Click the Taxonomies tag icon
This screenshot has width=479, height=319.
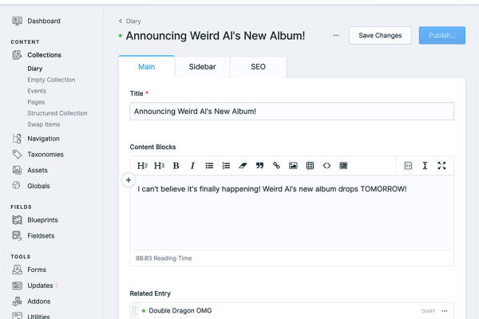(x=17, y=155)
